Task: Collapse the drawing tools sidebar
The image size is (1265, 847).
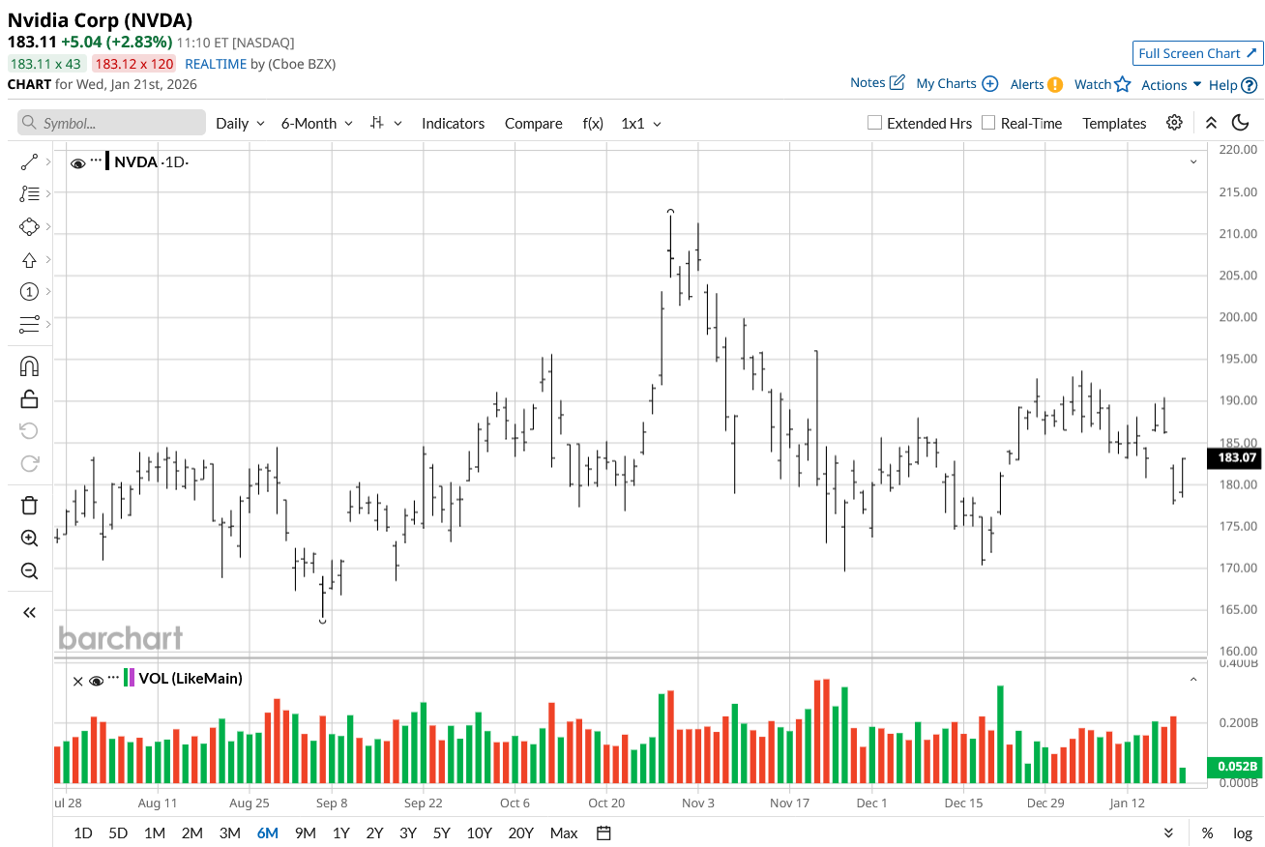Action: pos(29,612)
